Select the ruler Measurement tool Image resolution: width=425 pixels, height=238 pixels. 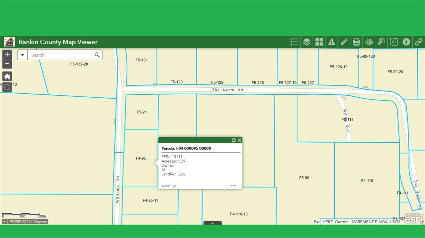tap(344, 42)
